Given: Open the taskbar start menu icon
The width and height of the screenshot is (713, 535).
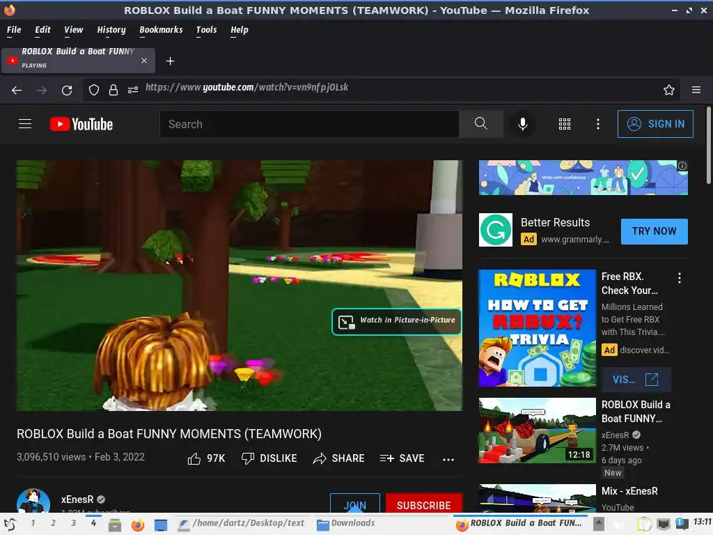Looking at the screenshot, I should coord(10,524).
